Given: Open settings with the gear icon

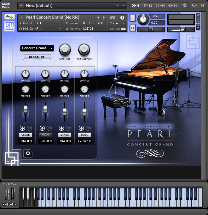Looking at the screenshot, I should point(28,153).
